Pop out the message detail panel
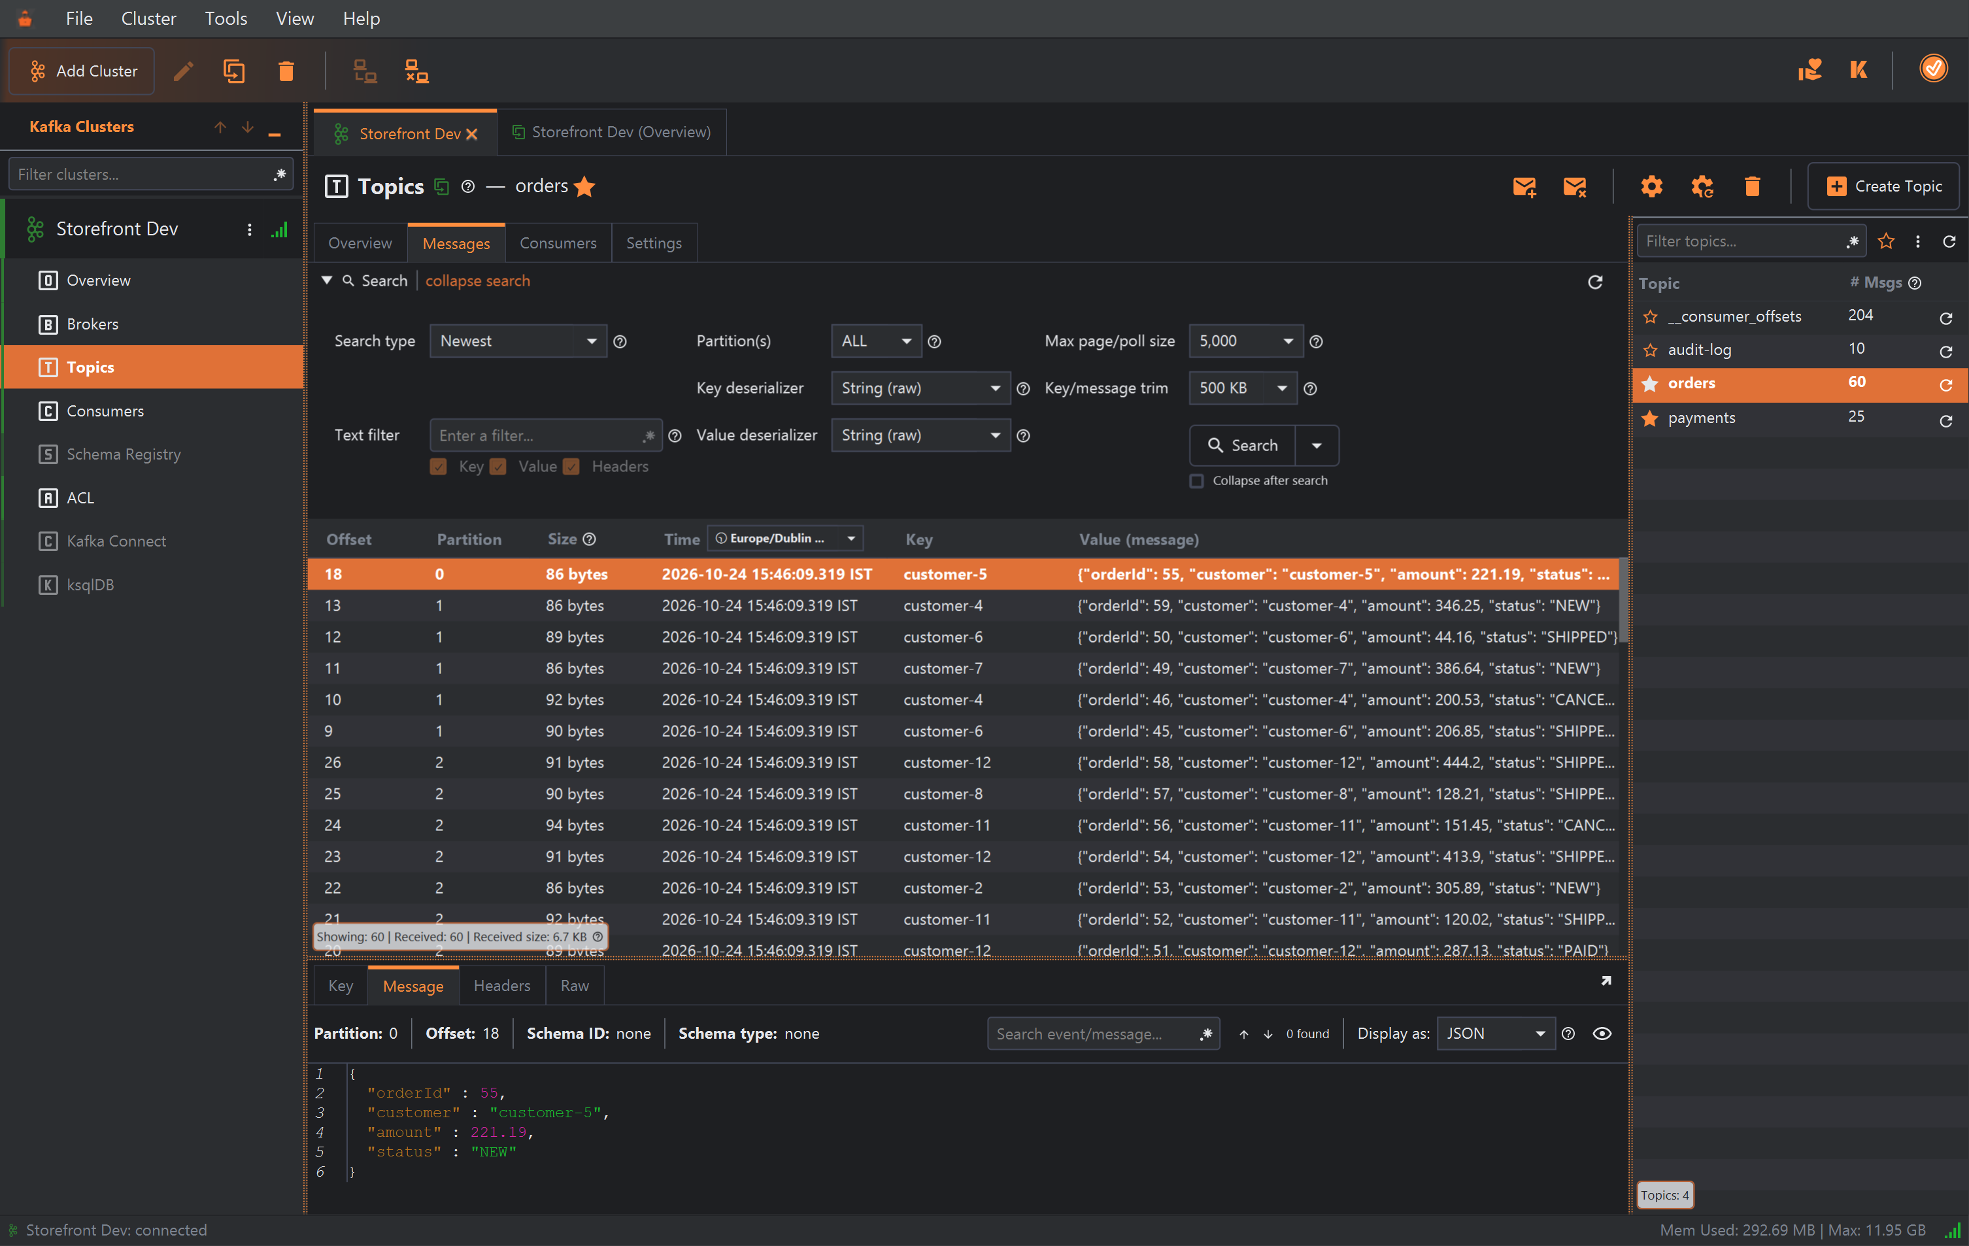 1606,981
